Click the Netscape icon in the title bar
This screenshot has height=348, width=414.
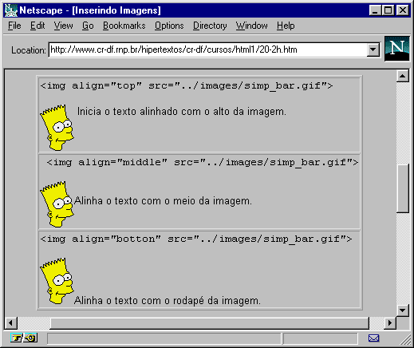coord(11,10)
